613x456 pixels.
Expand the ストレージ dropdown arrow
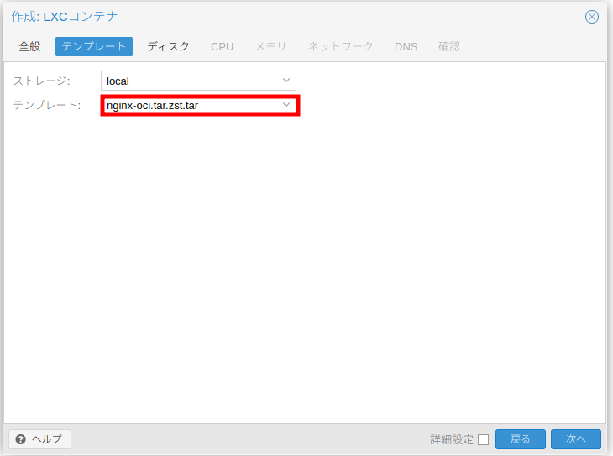tap(286, 81)
